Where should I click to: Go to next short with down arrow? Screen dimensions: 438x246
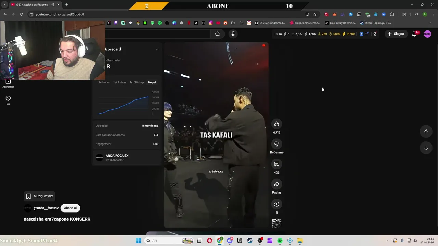[x=426, y=148]
